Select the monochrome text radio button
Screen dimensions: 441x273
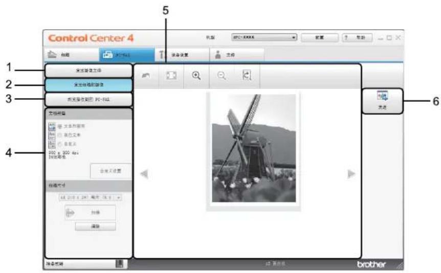(x=60, y=135)
